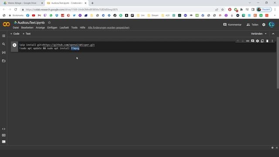The height and width of the screenshot is (157, 279).
Task: Add a new Text cell
Action: point(27,34)
